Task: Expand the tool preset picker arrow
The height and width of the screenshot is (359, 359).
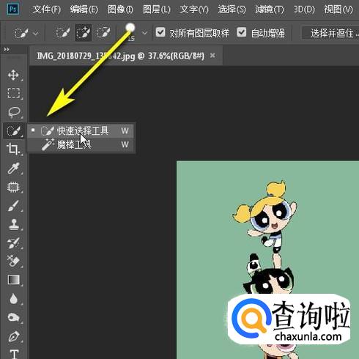Action: click(x=36, y=33)
